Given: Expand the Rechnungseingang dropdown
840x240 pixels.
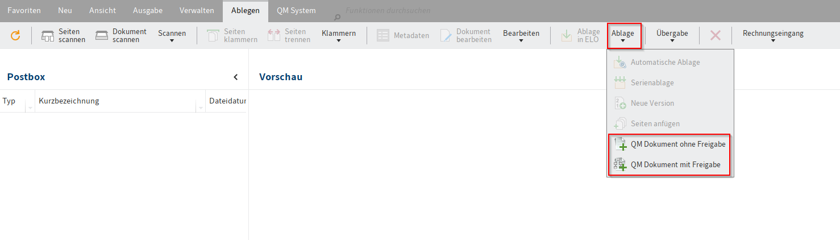Looking at the screenshot, I should click(x=773, y=36).
